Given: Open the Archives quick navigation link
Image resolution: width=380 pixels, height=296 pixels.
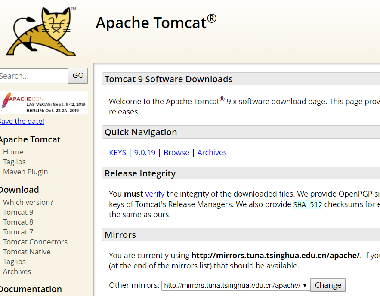Looking at the screenshot, I should click(x=212, y=153).
